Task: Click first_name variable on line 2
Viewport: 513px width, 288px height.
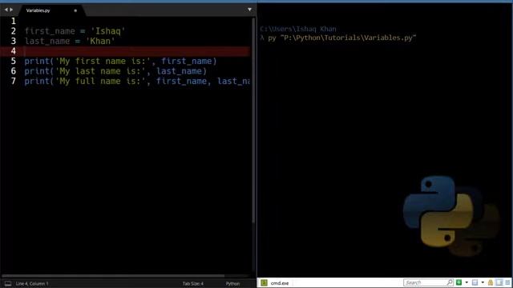Action: point(50,31)
